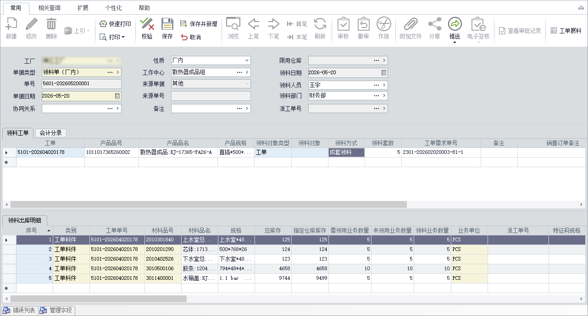Jump to first record 首笔
The image size is (588, 316).
297,24
